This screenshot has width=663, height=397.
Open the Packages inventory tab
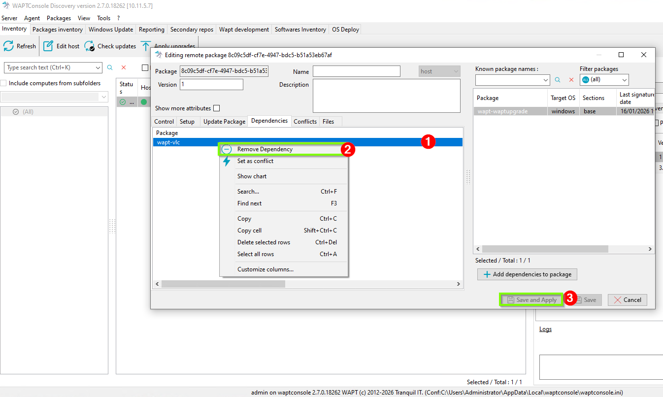(57, 30)
